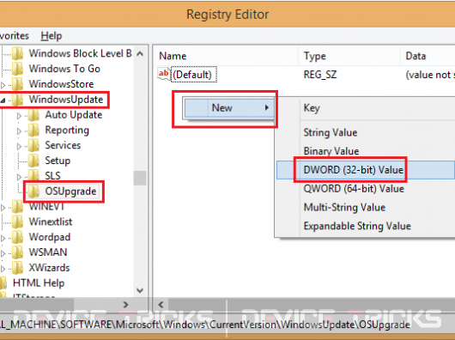This screenshot has height=340, width=455.
Task: Expand the Wordpad key
Action: point(3,239)
